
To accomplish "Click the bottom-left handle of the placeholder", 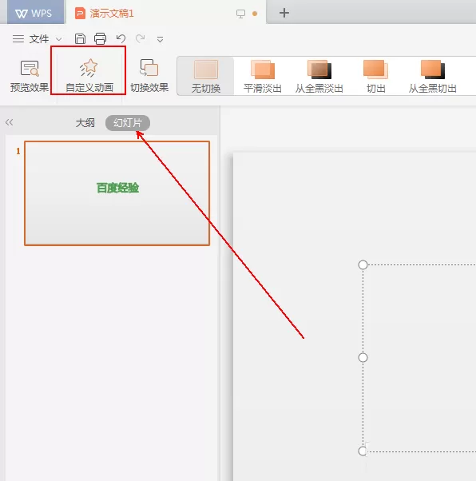I will pos(363,451).
